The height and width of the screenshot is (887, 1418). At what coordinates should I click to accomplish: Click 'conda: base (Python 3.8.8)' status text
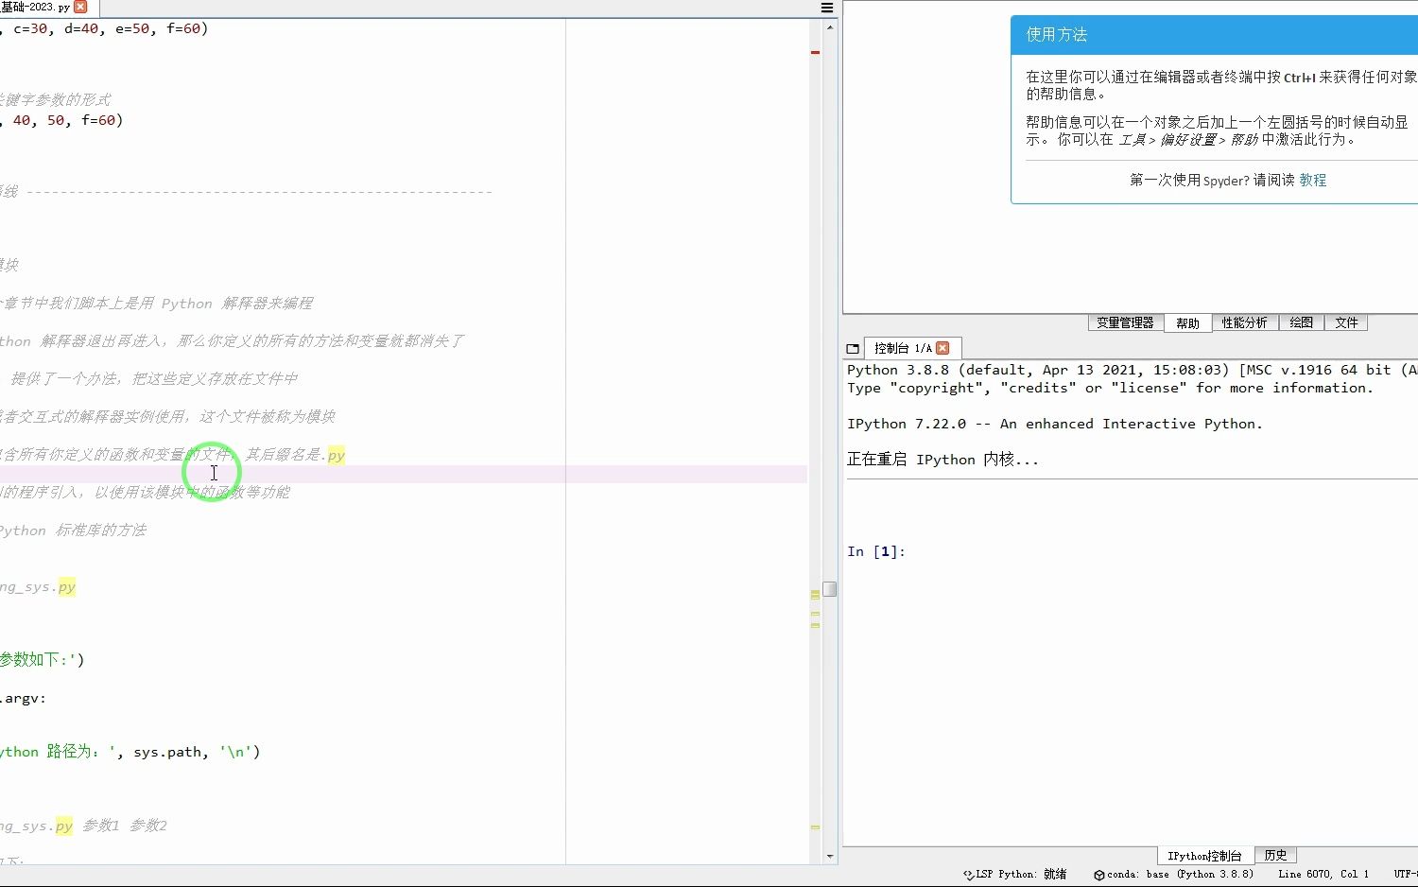click(1181, 875)
